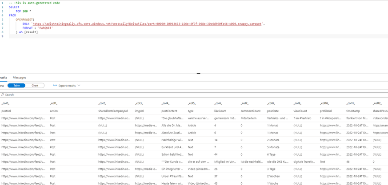Screen dimensions: 388x185
Task: Select the profileUrl cell
Action: click(326, 111)
